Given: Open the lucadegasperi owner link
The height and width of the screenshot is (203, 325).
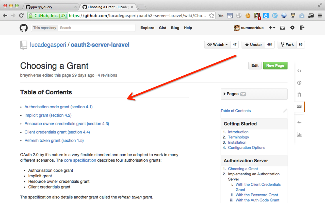Looking at the screenshot, I should tap(48, 45).
